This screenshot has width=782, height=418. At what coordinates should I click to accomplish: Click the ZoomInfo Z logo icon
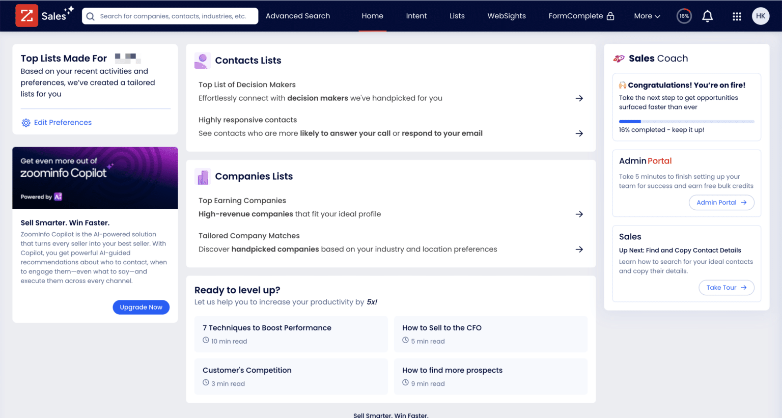click(x=26, y=16)
